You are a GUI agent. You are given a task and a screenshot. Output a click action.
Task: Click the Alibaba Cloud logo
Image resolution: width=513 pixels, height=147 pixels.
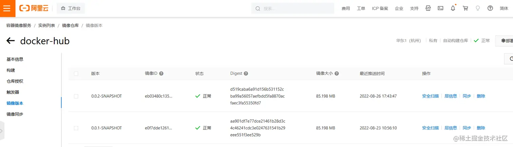pyautogui.click(x=34, y=8)
